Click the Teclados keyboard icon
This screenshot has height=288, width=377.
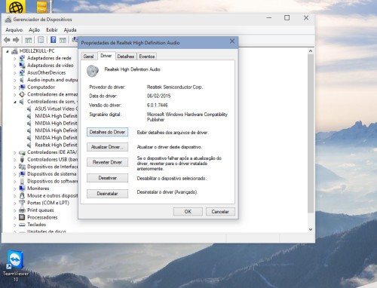22,225
